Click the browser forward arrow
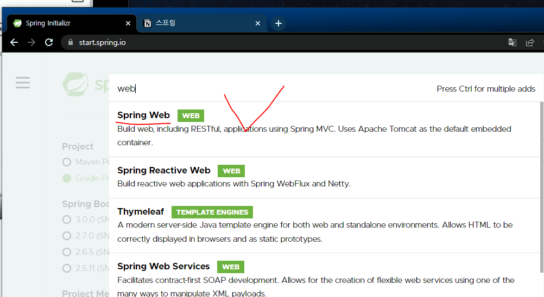This screenshot has width=544, height=297. pos(31,42)
